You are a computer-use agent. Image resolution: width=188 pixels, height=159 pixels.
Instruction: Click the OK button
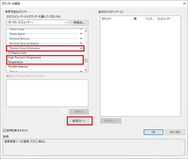coord(153,132)
